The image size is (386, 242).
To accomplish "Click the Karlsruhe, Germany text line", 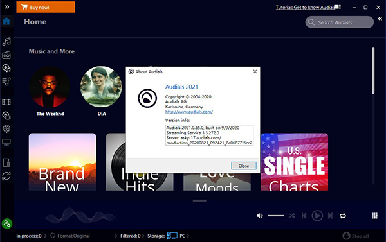I will tap(184, 107).
